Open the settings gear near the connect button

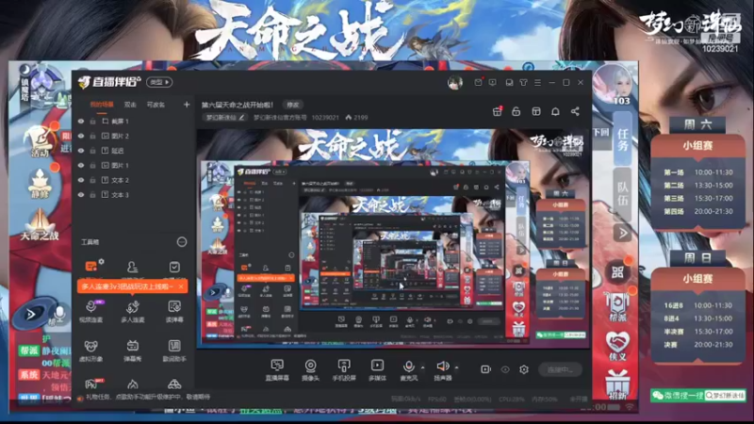point(524,369)
